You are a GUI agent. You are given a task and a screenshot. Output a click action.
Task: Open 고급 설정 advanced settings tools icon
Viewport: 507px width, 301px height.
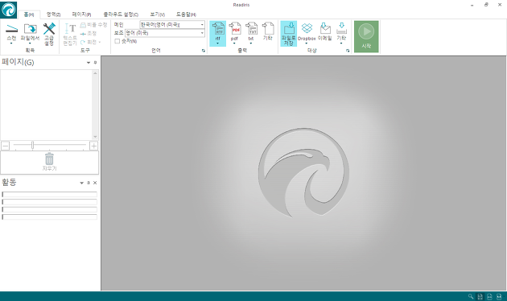49,29
